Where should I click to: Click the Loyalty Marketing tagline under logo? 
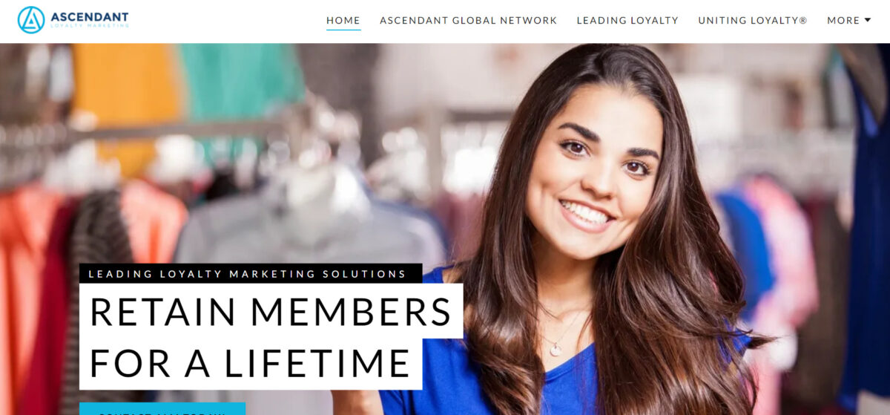pos(89,26)
